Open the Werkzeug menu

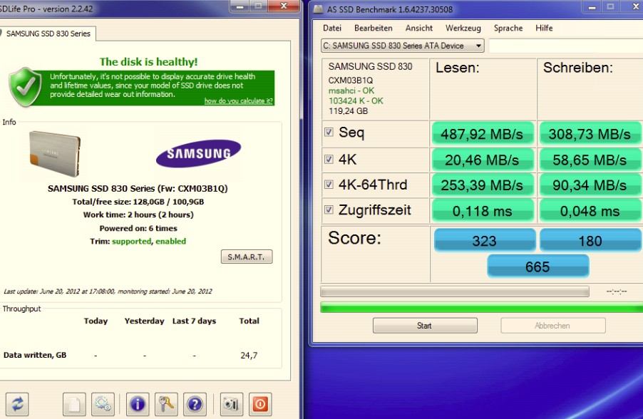pos(463,28)
